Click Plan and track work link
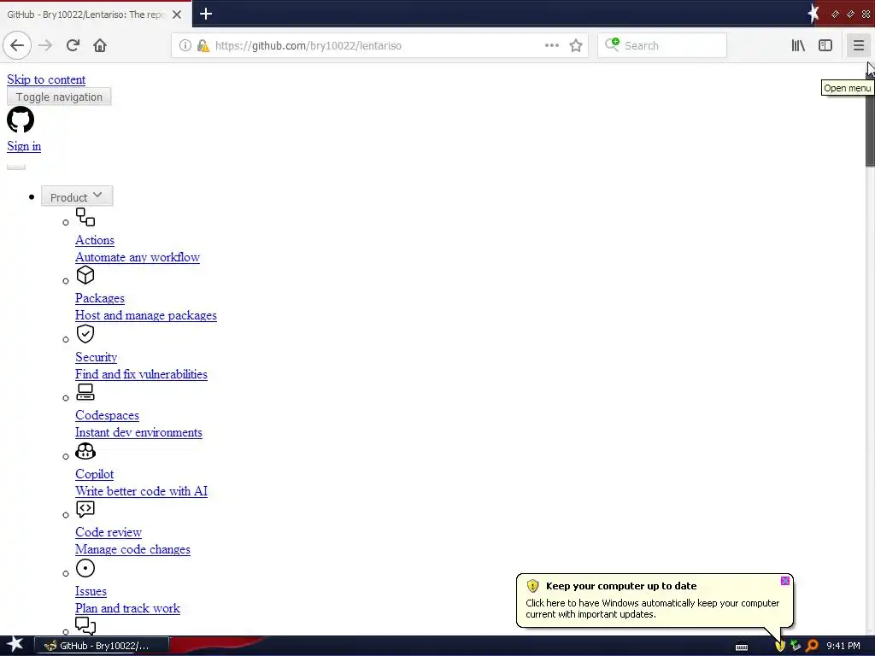The image size is (875, 656). click(128, 608)
